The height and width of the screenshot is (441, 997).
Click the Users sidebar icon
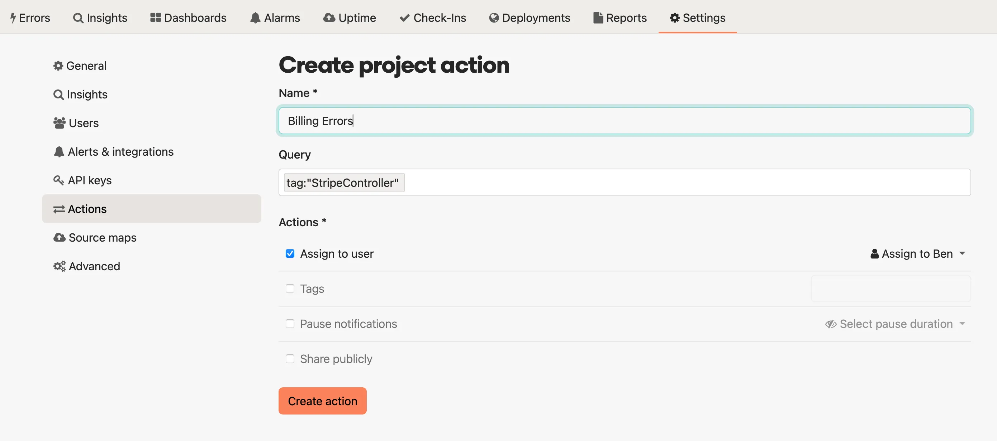(x=59, y=122)
